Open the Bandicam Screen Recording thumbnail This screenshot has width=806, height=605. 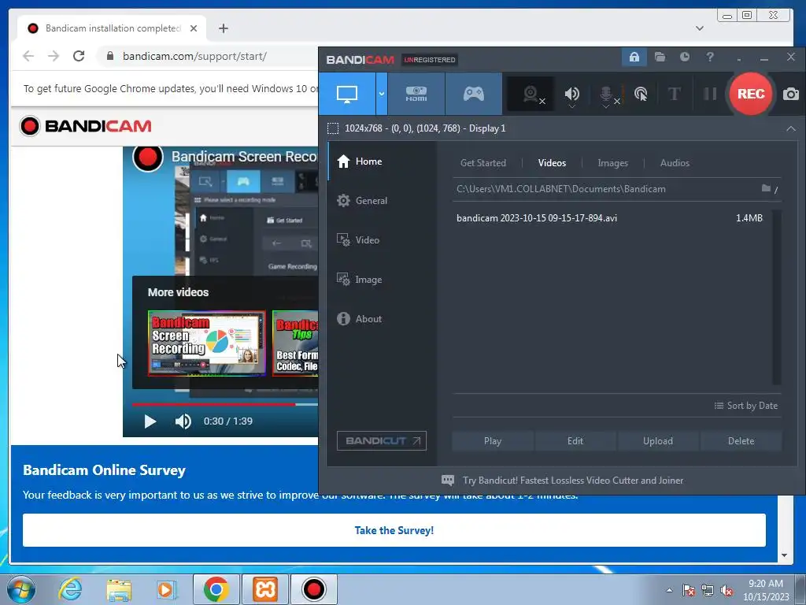click(x=207, y=343)
